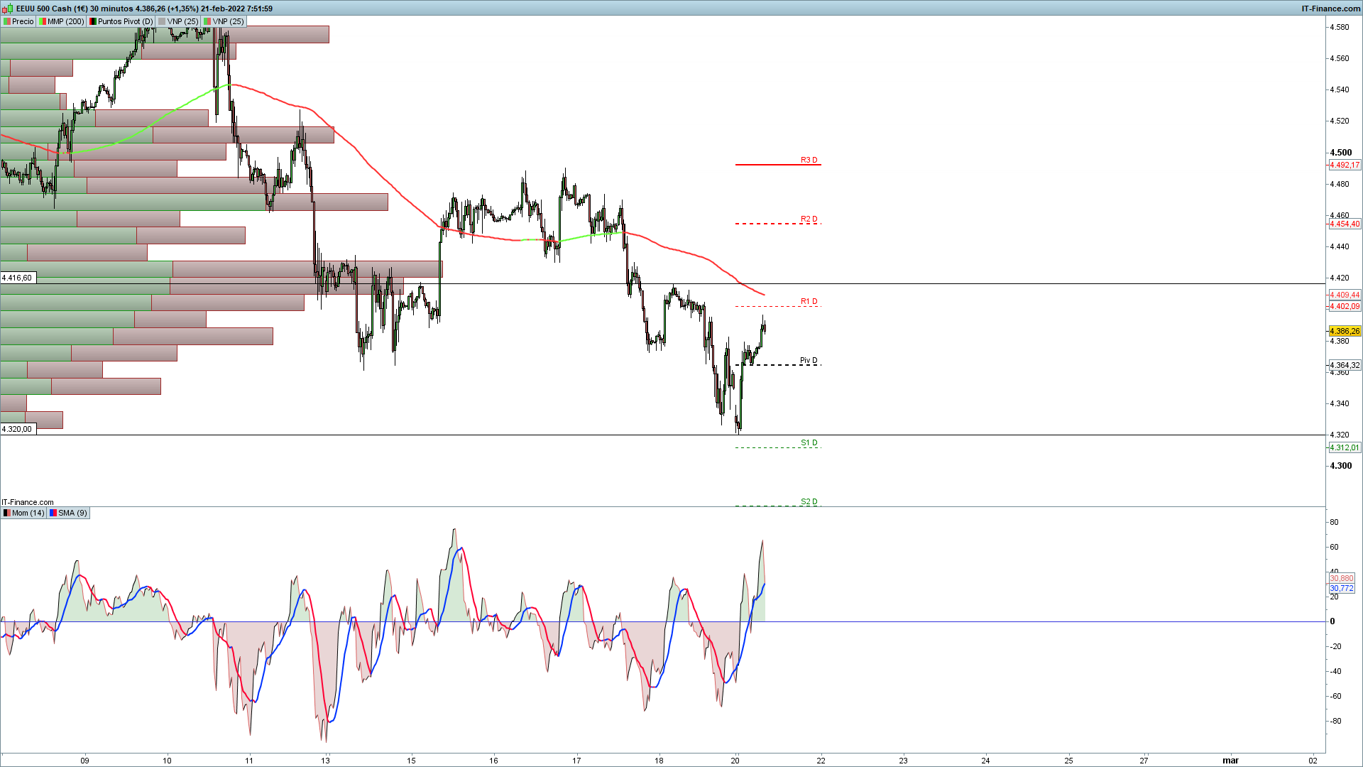This screenshot has height=767, width=1363.
Task: Click the 4.402,09 price tag
Action: [x=1345, y=306]
